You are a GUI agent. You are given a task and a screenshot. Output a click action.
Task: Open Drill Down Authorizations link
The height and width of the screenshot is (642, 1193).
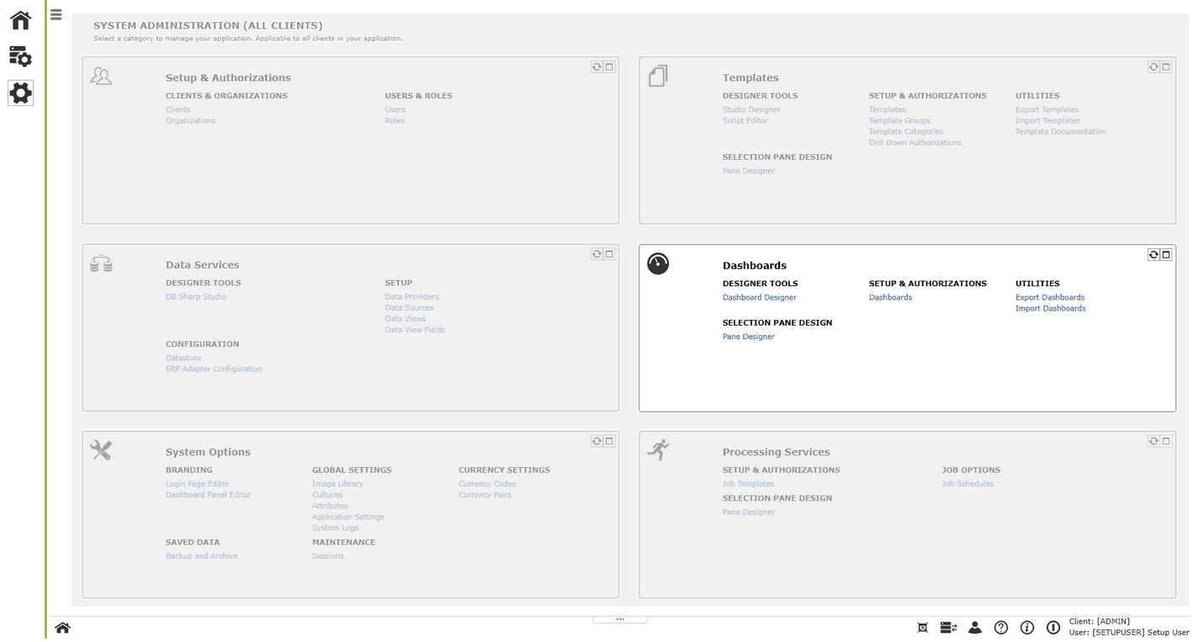point(915,142)
